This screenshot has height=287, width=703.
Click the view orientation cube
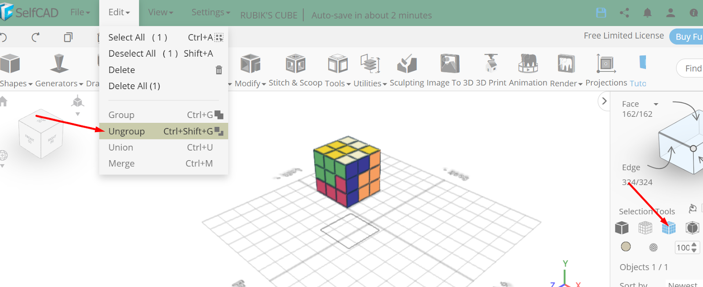pos(41,134)
